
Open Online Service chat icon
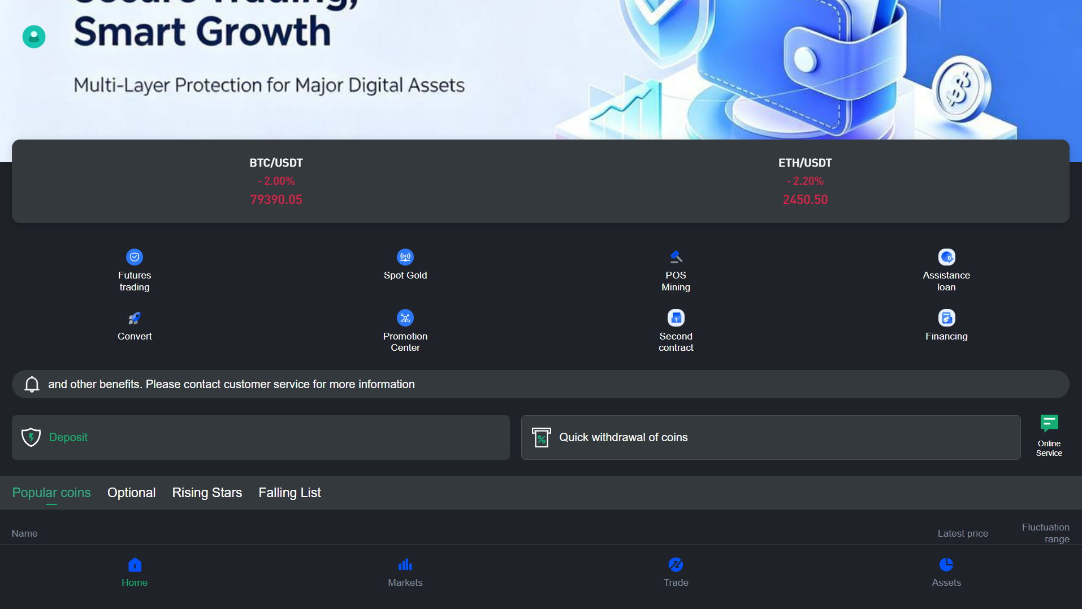[x=1049, y=424]
